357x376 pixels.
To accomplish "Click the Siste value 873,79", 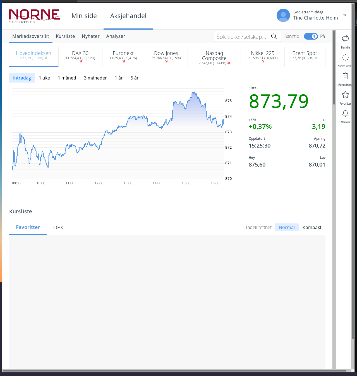I will (279, 101).
